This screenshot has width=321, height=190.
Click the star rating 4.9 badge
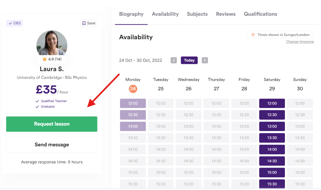pos(52,59)
